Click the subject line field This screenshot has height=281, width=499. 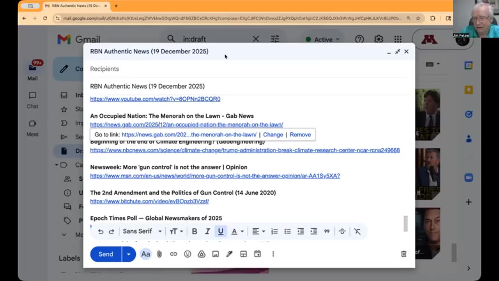(249, 86)
